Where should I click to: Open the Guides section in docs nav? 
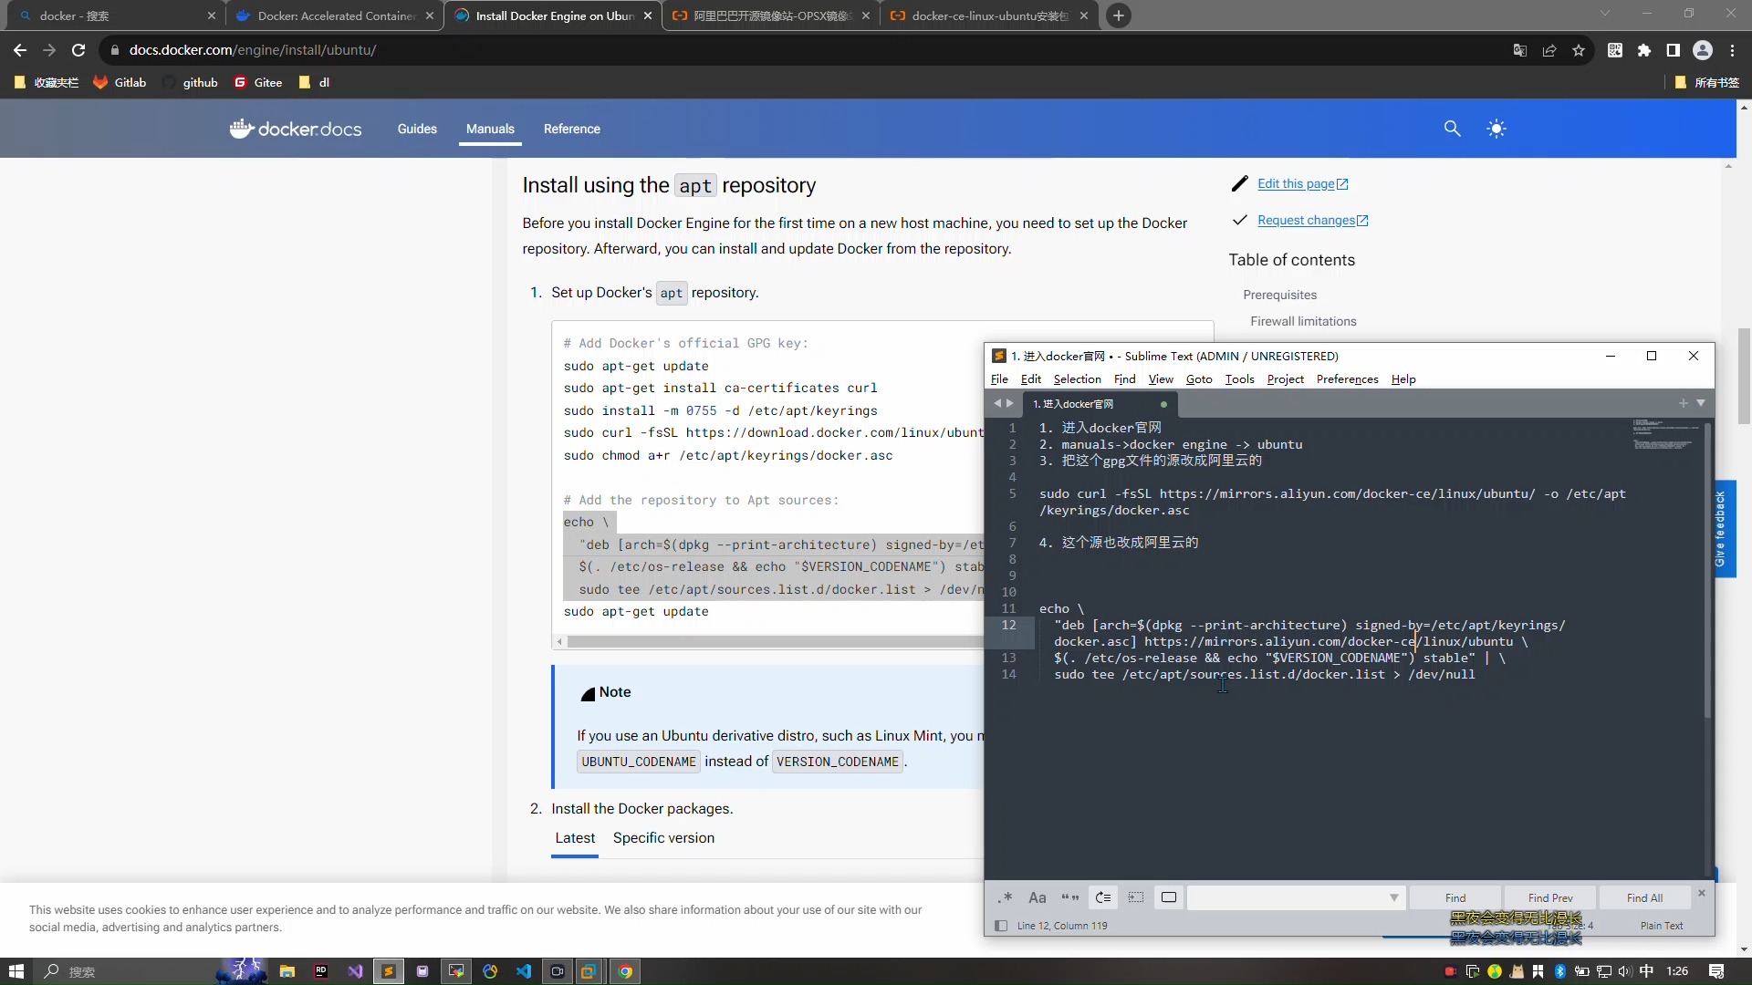pyautogui.click(x=417, y=129)
